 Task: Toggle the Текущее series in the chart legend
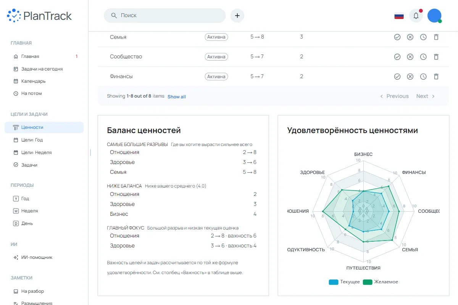coord(344,282)
